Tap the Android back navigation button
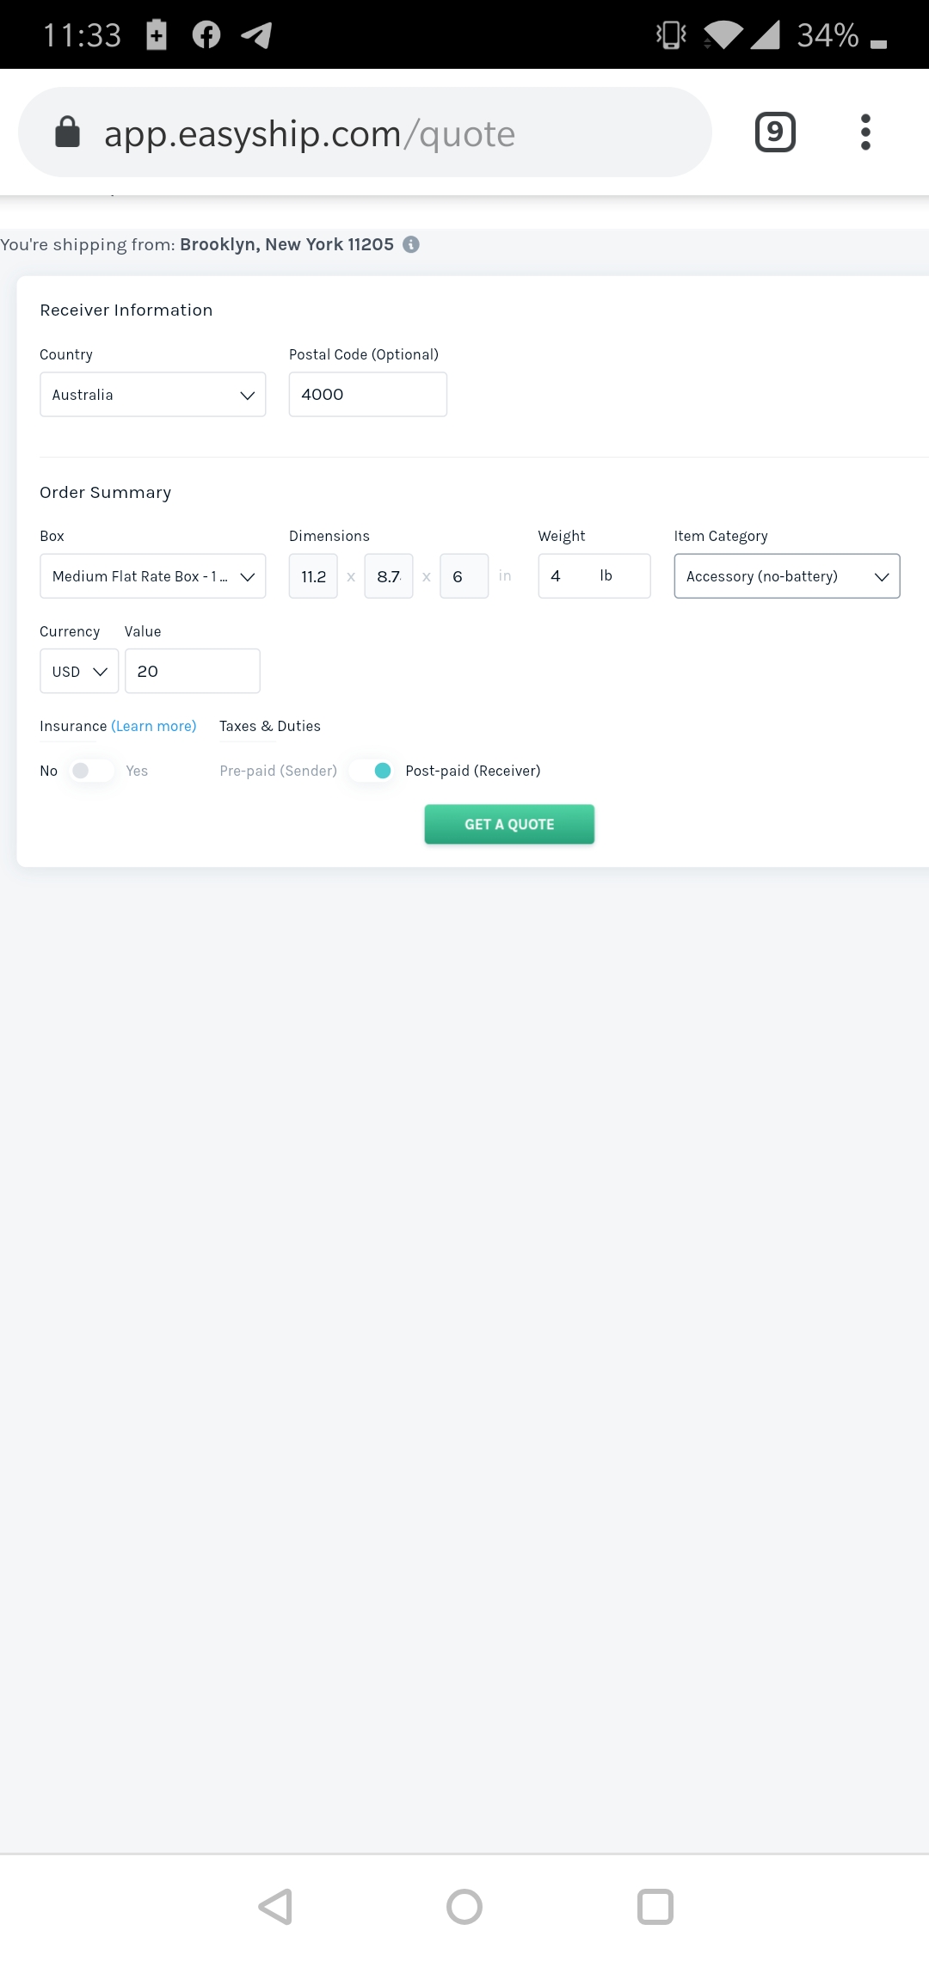This screenshot has height=1961, width=929. pos(275,1906)
